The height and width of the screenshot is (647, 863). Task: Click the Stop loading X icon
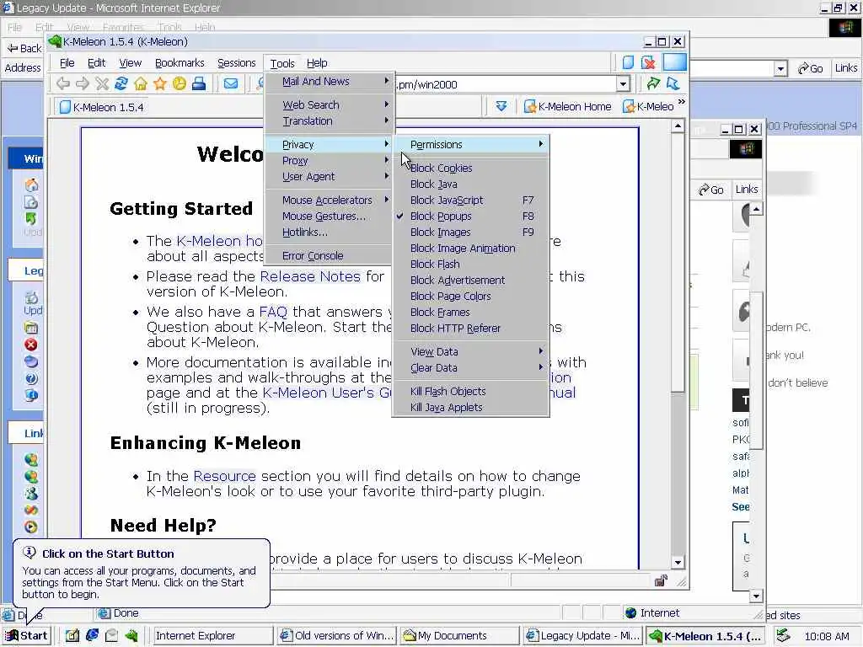pyautogui.click(x=102, y=83)
